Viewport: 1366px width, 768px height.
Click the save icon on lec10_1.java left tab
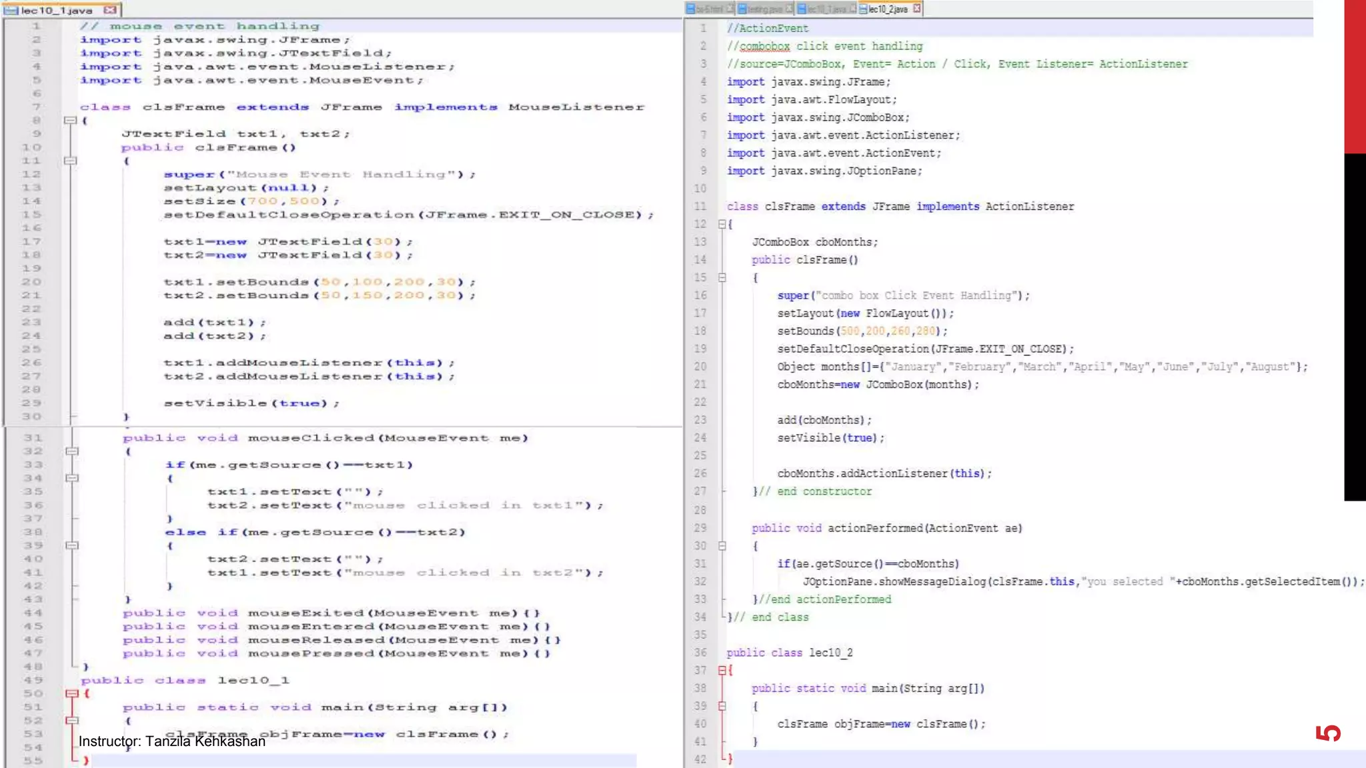(11, 10)
